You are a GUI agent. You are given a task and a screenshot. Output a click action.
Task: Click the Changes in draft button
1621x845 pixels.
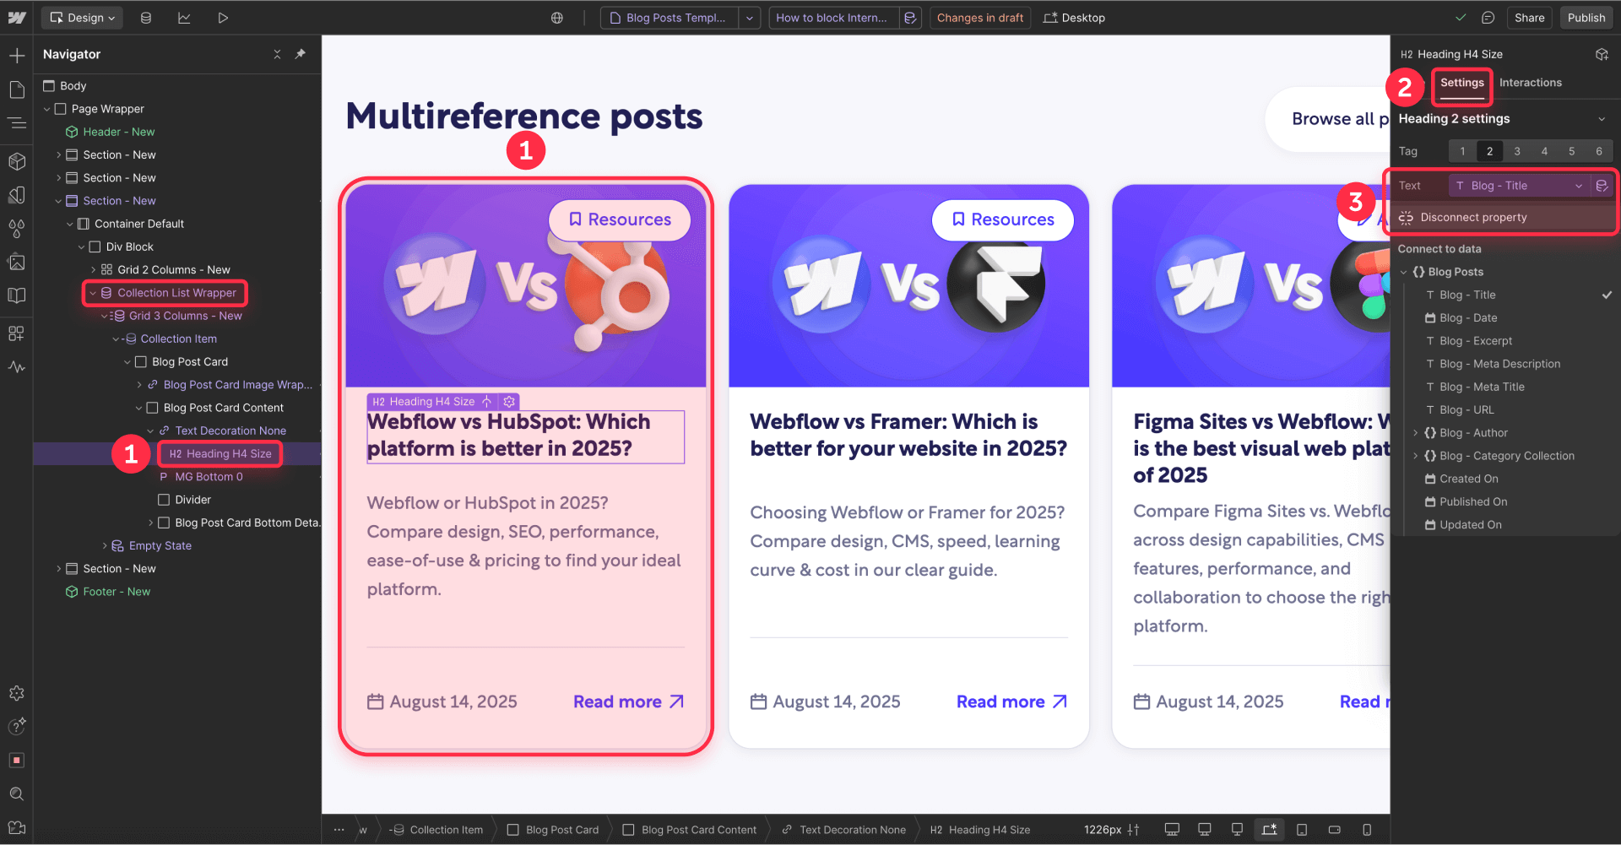979,18
